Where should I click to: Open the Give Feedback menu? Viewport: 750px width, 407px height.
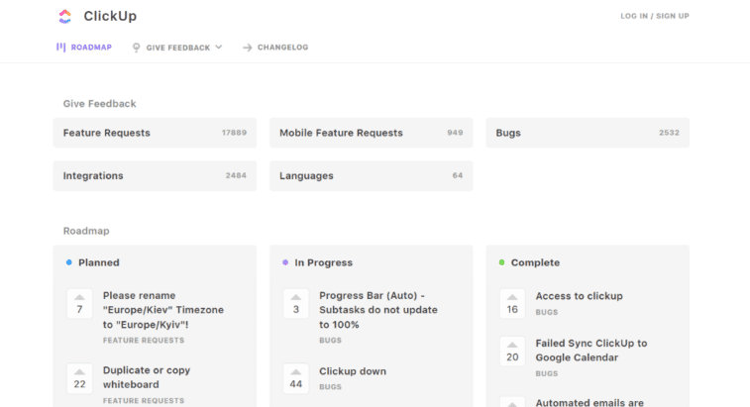click(177, 48)
